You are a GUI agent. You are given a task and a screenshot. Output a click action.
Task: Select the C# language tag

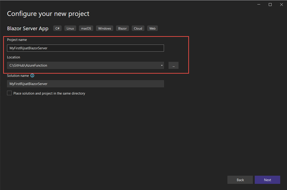pos(57,29)
